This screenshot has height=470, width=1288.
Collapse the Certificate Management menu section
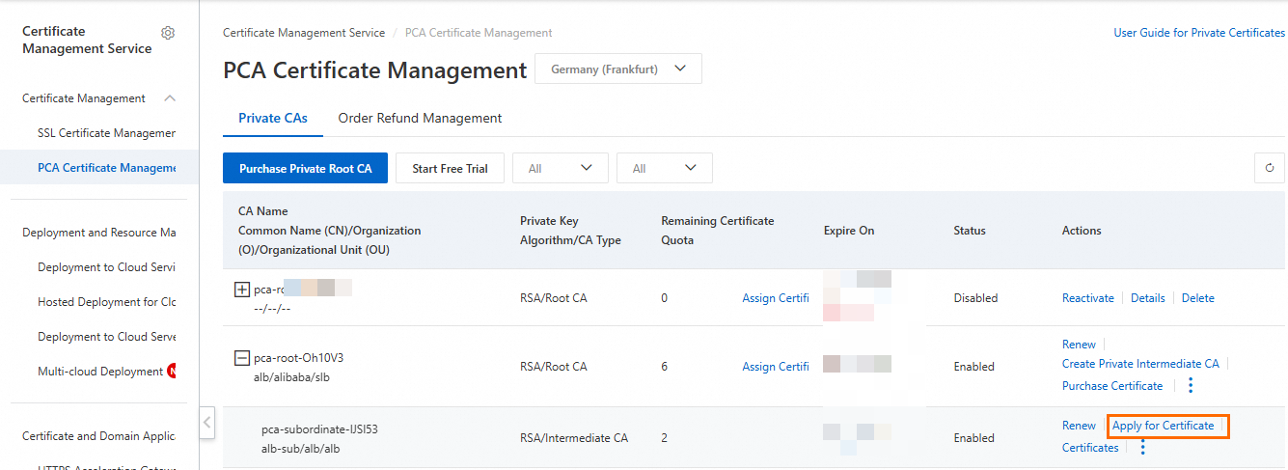tap(170, 98)
